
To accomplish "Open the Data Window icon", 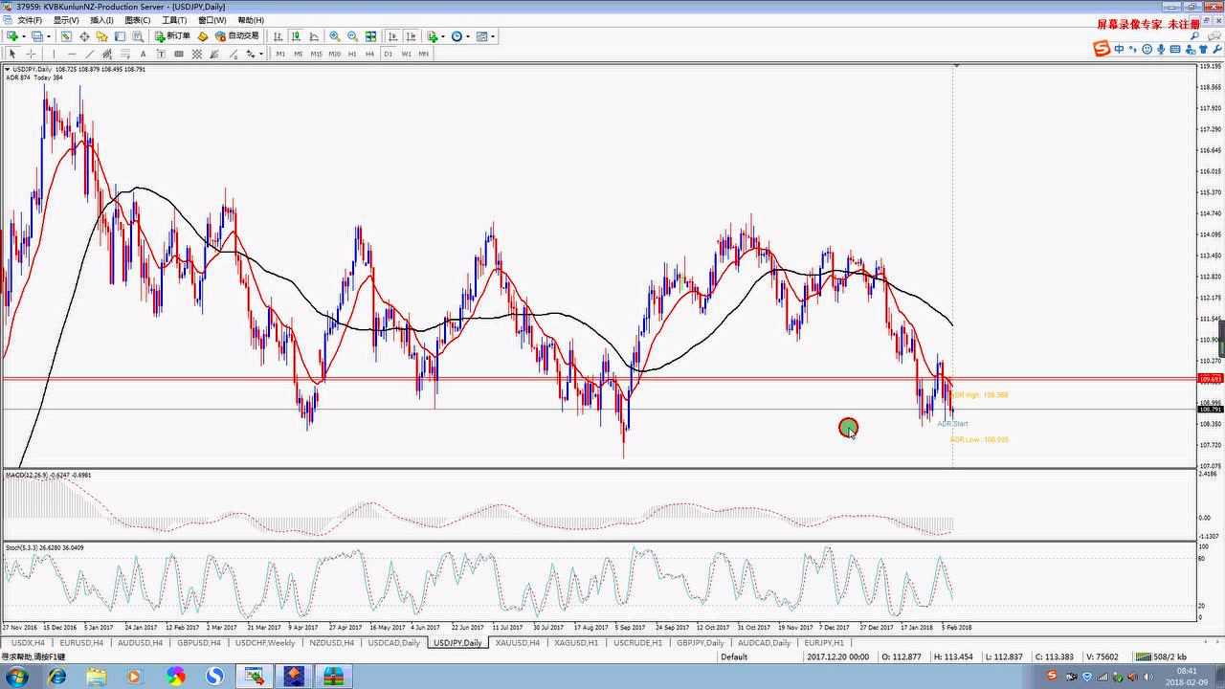I will tap(84, 36).
